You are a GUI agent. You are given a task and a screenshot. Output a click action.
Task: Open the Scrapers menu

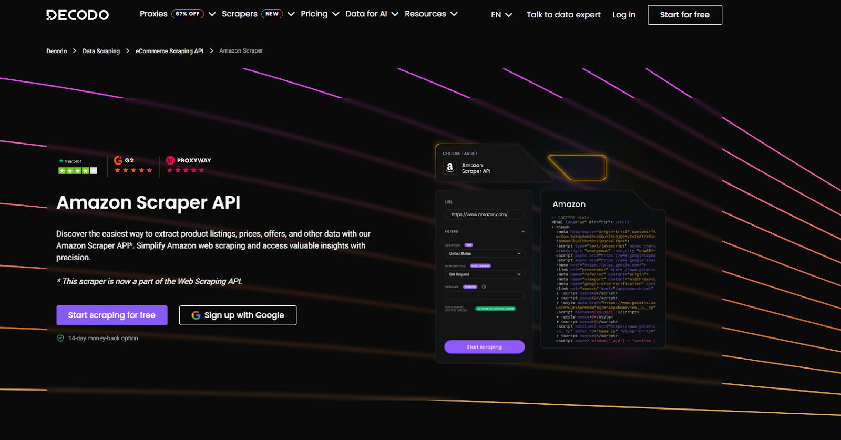239,14
